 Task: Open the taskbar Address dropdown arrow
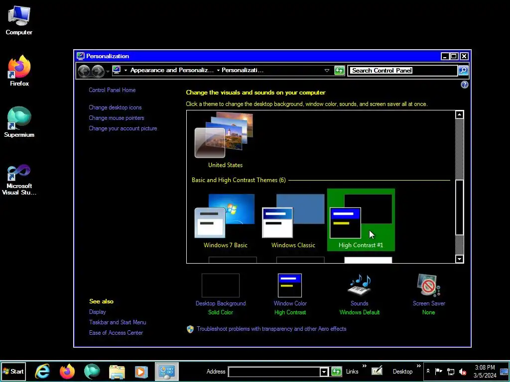click(324, 372)
